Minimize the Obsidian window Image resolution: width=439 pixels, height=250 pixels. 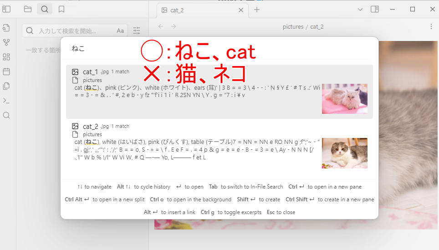393,9
